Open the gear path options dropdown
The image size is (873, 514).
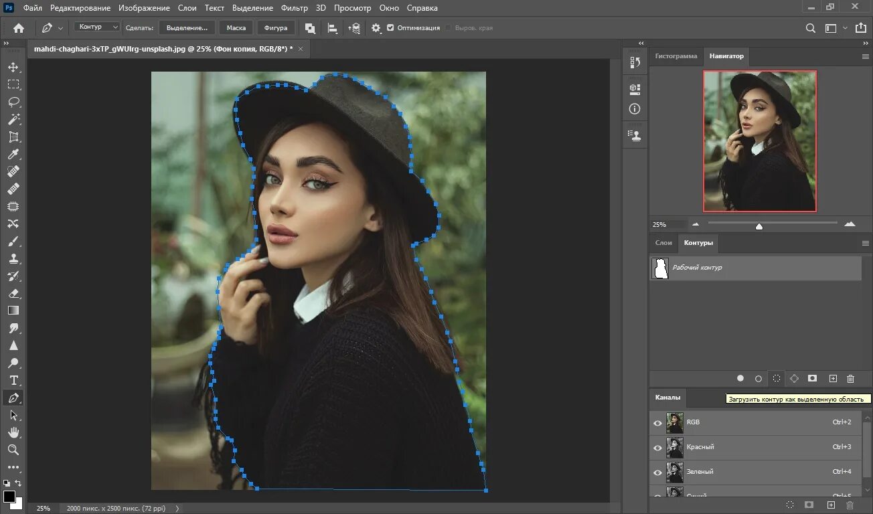pyautogui.click(x=376, y=28)
